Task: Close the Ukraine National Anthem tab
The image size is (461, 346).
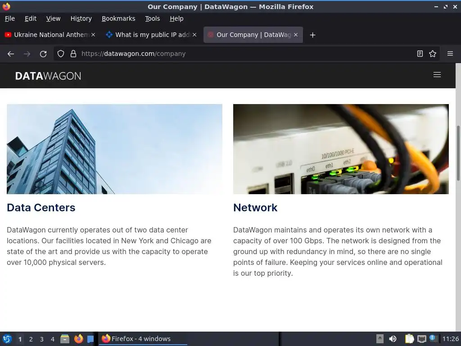Action: click(x=93, y=35)
